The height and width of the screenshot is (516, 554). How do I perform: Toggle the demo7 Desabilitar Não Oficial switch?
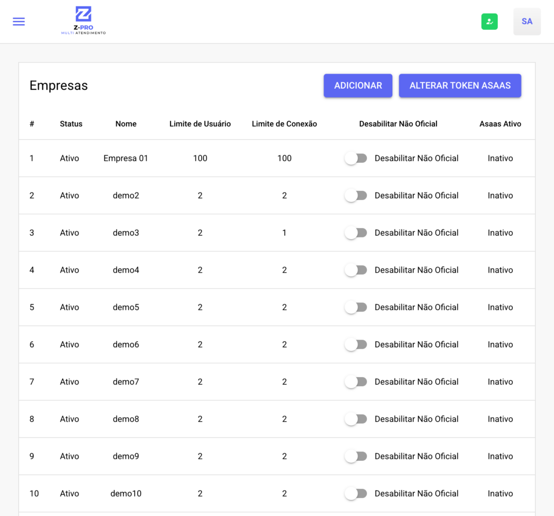[356, 382]
